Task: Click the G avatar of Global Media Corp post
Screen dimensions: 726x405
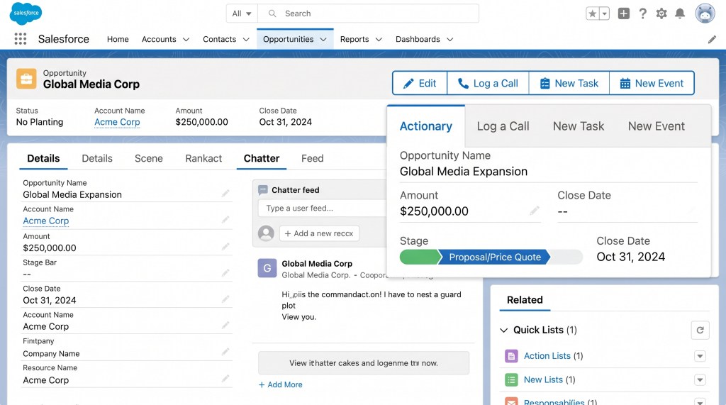Action: point(267,268)
